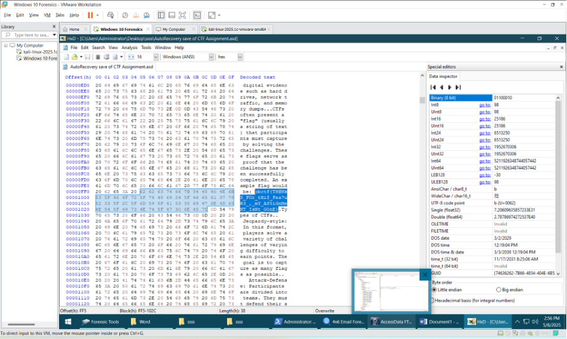567x339 pixels.
Task: Click the go to link for Int8
Action: (x=485, y=105)
